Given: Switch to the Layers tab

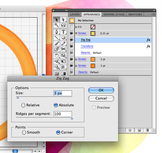Looking at the screenshot, I should [x=75, y=15].
